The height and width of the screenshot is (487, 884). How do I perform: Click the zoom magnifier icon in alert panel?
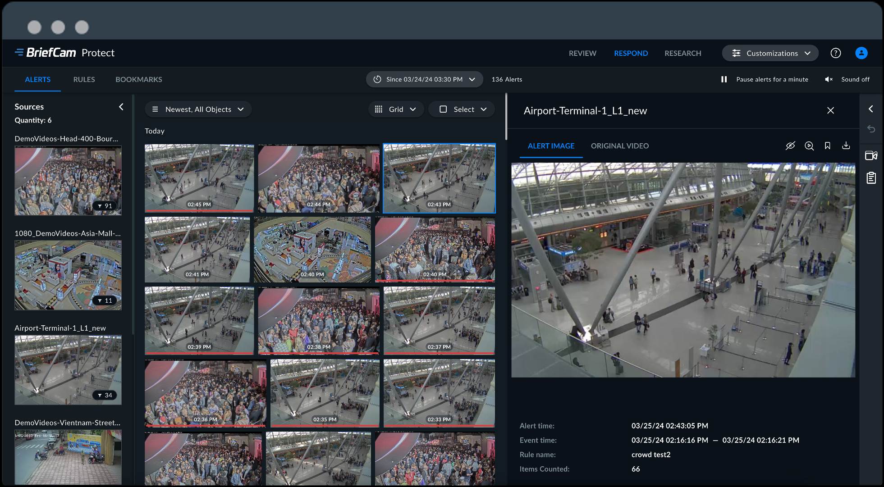point(809,146)
